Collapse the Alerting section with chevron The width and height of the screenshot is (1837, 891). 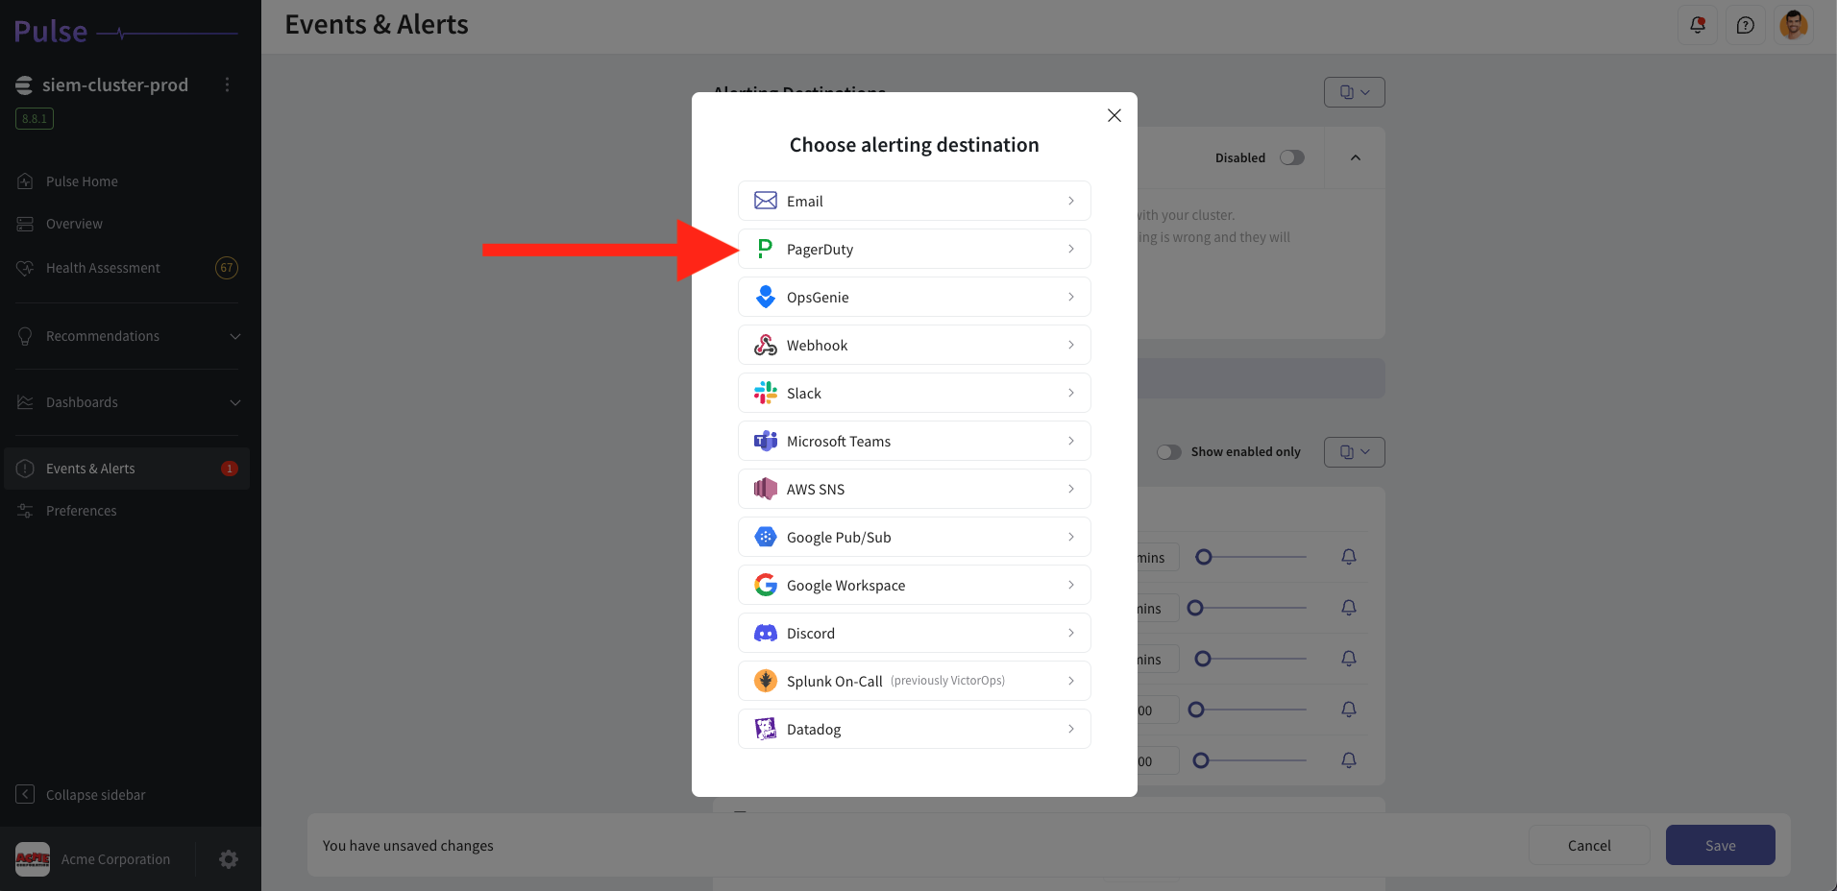(x=1355, y=157)
